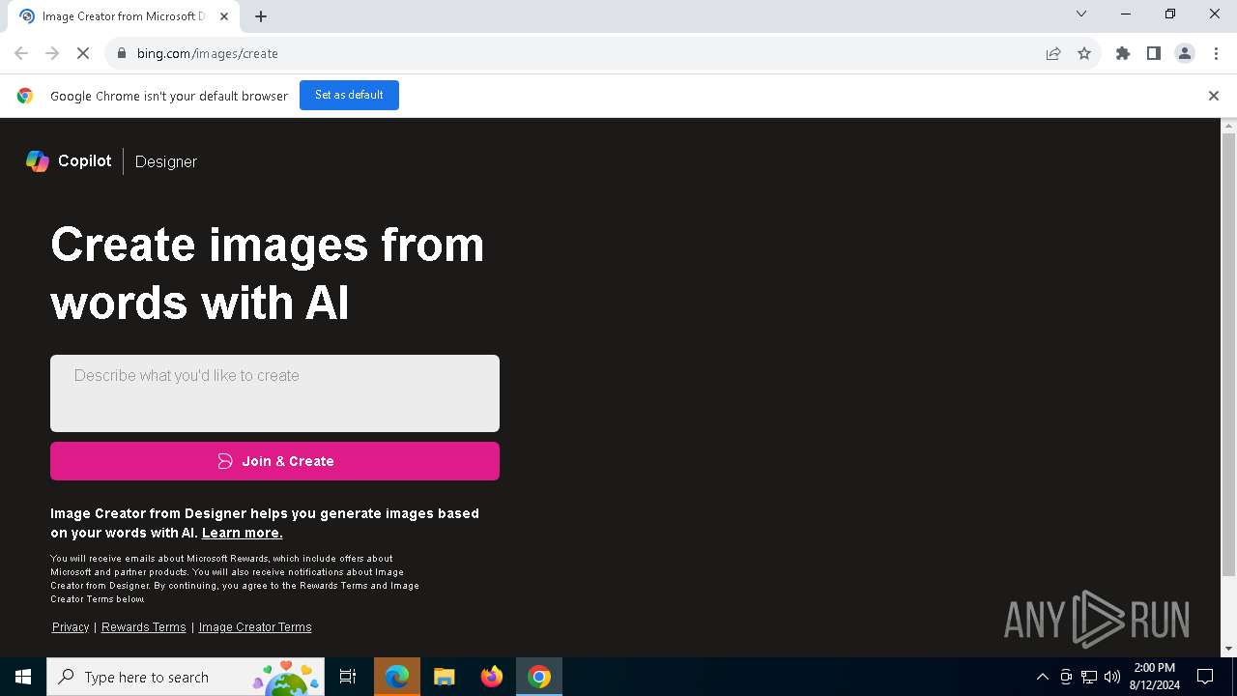Show hidden system tray icons
The image size is (1237, 696).
(1043, 677)
